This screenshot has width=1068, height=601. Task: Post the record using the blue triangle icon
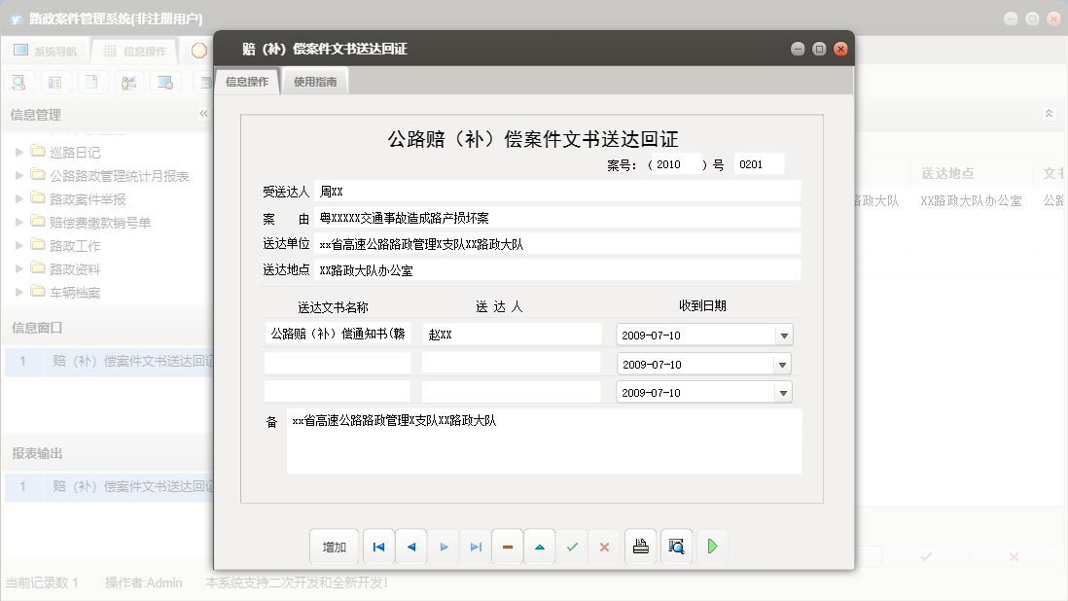tap(540, 546)
